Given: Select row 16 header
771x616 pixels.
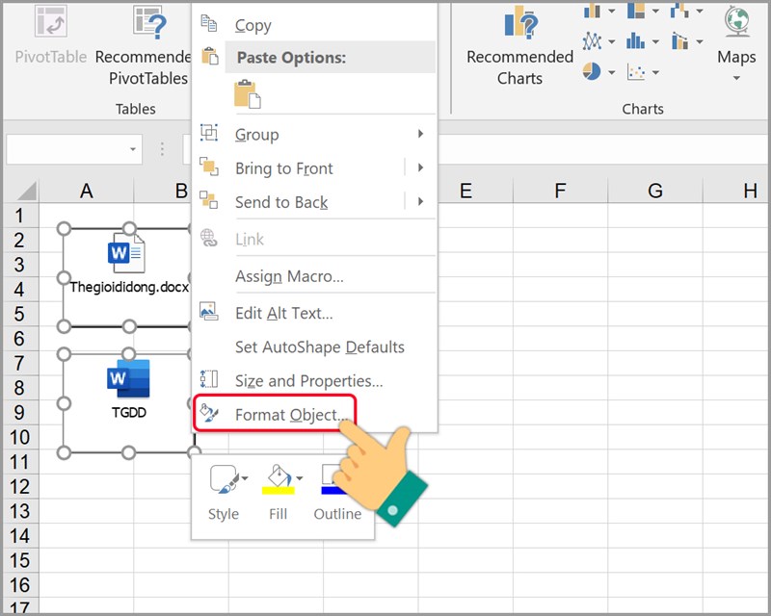Looking at the screenshot, I should click(x=19, y=585).
